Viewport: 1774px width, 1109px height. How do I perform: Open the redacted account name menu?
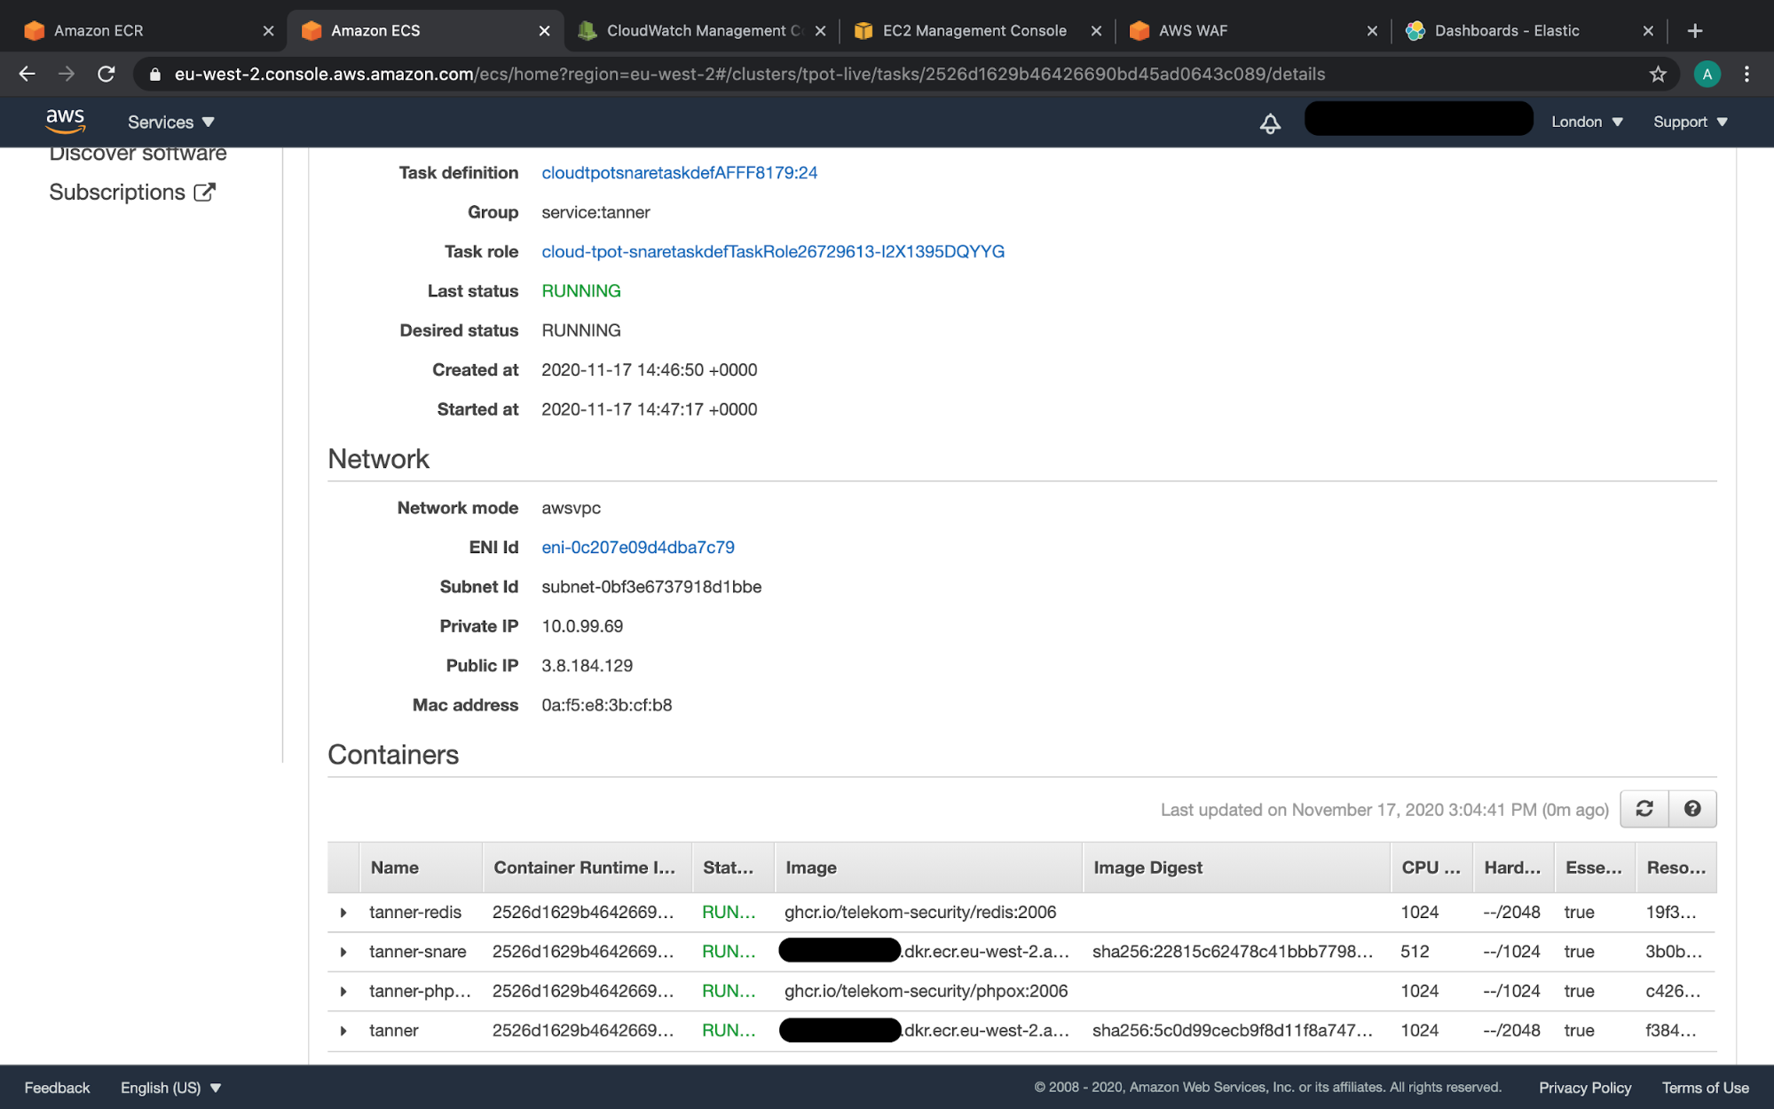tap(1418, 119)
